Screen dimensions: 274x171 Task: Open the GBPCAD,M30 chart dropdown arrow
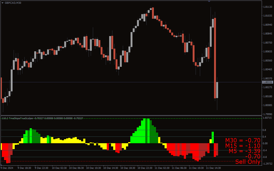click(x=3, y=3)
